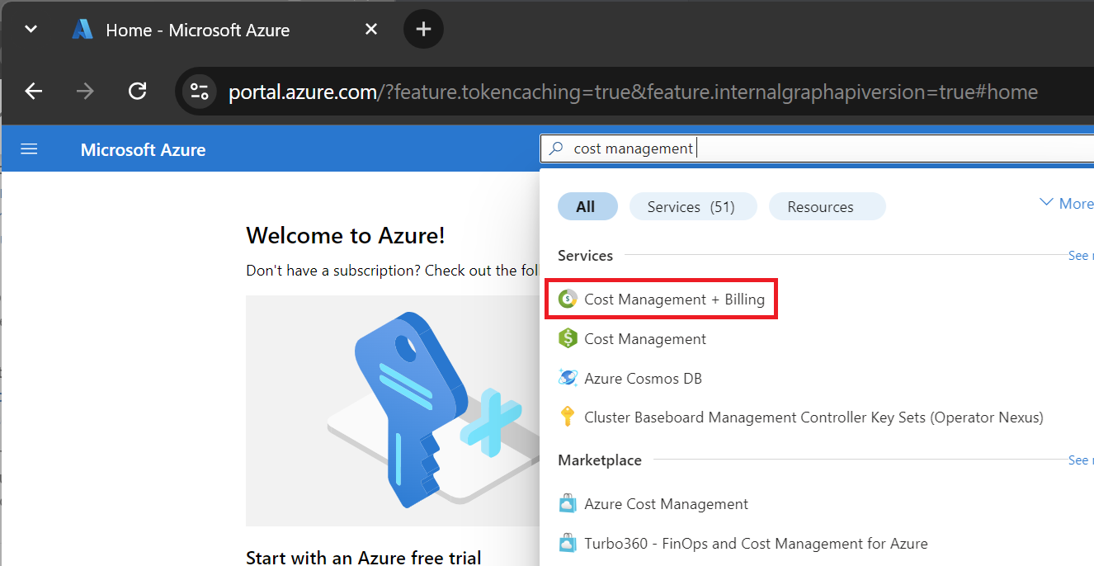The width and height of the screenshot is (1094, 566).
Task: Select the All filter pill
Action: (587, 207)
